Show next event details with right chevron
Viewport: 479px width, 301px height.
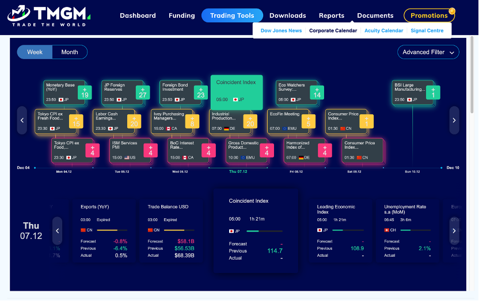[454, 230]
